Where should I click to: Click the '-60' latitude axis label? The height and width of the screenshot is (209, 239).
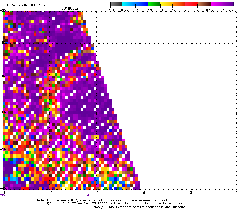[3, 188]
